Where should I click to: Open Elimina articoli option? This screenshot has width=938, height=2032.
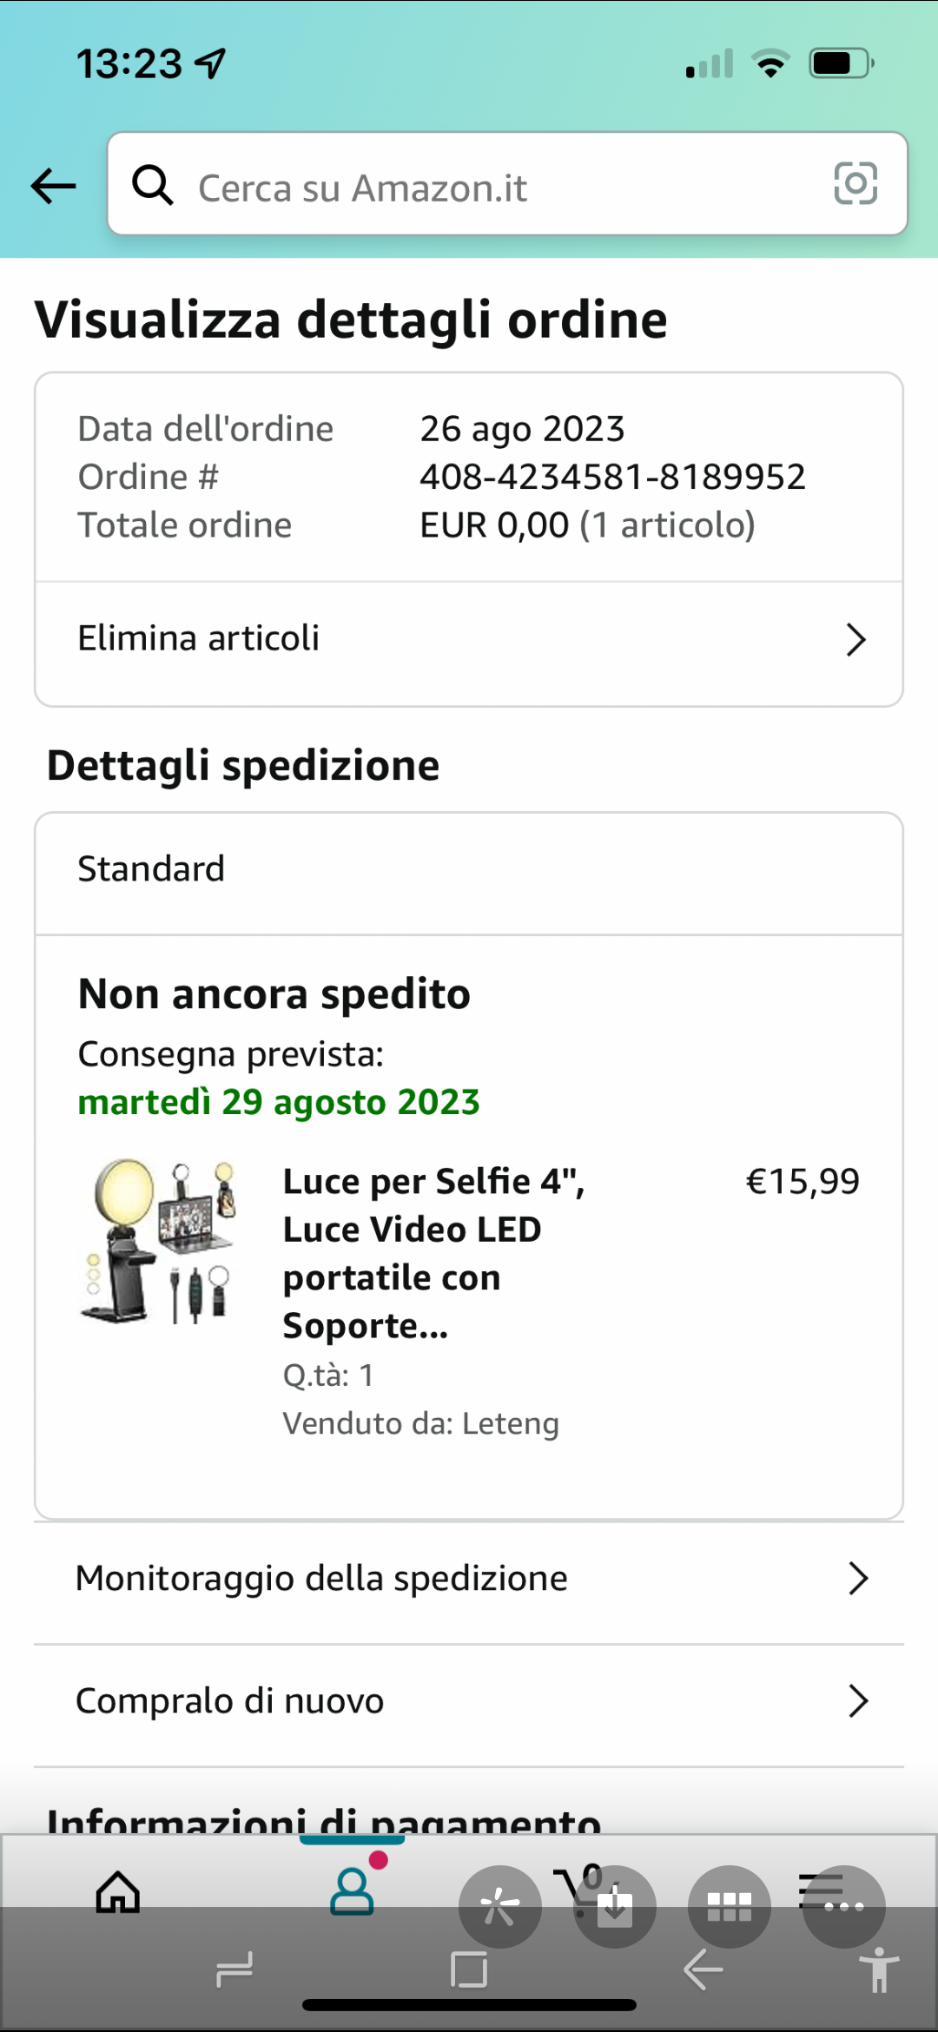click(x=469, y=639)
